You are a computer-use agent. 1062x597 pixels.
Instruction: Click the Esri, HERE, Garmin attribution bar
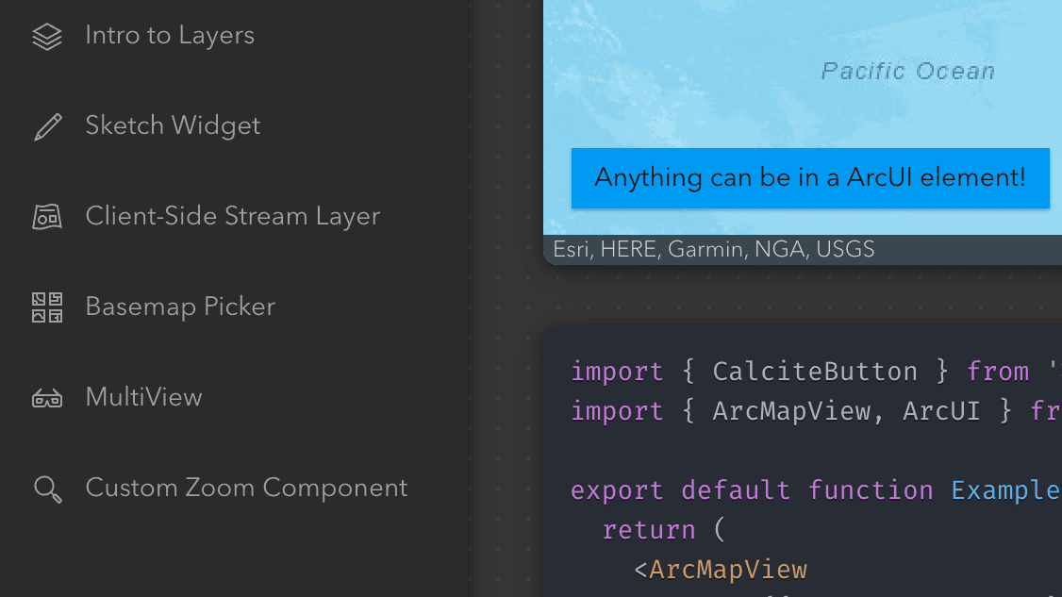(714, 250)
